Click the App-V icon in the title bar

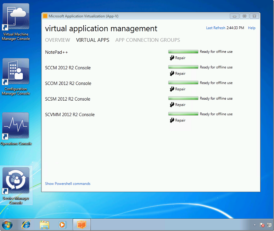click(x=45, y=16)
